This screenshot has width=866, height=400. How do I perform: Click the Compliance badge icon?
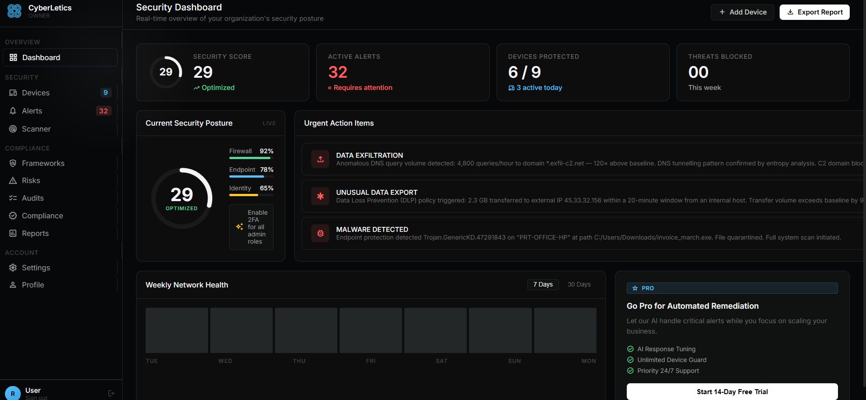(x=13, y=216)
